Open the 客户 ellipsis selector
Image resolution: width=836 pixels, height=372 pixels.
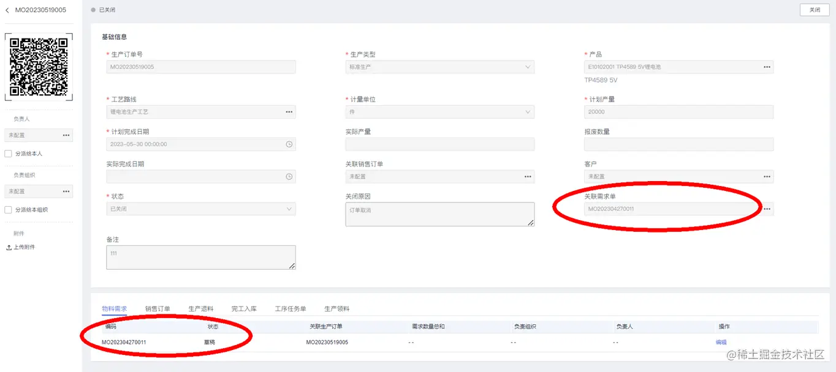[x=767, y=177]
